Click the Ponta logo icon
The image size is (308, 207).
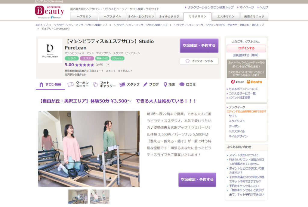(254, 82)
